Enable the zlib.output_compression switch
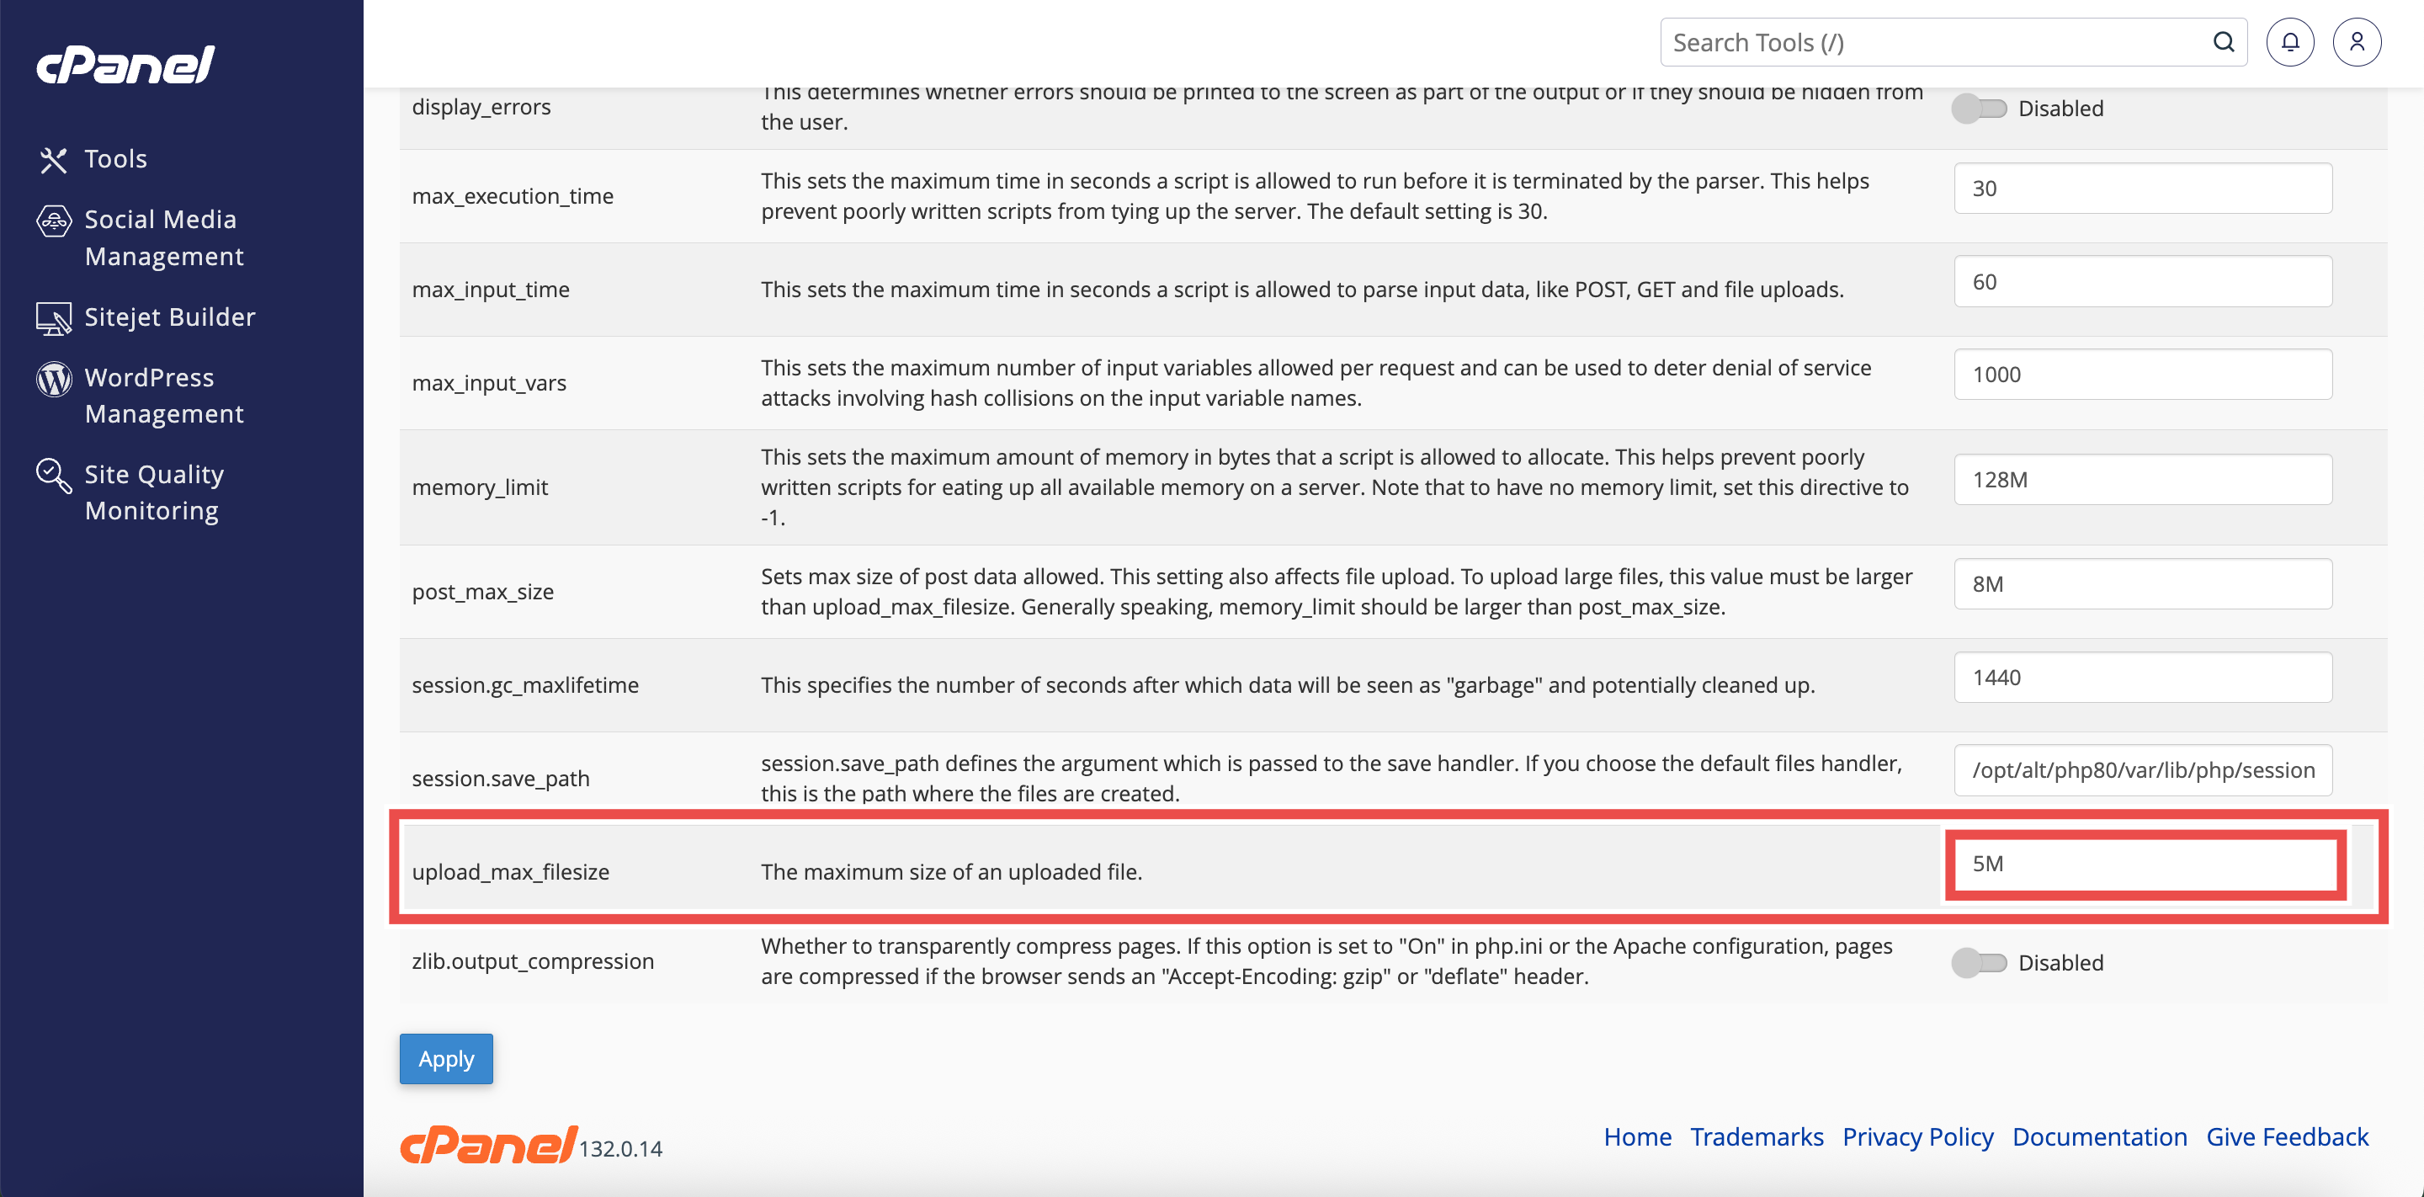2424x1197 pixels. pos(1978,963)
